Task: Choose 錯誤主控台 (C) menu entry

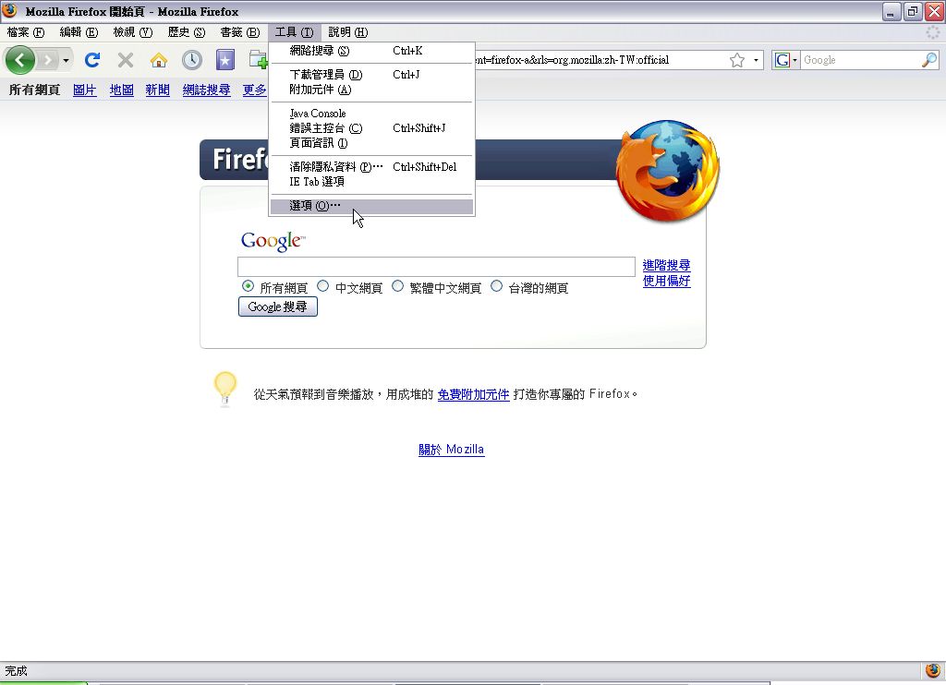Action: (371, 127)
